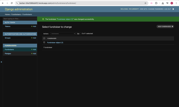Screen dimensions: 179x107
Task: Go to Home in the breadcrumb
Action: click(x=7, y=14)
